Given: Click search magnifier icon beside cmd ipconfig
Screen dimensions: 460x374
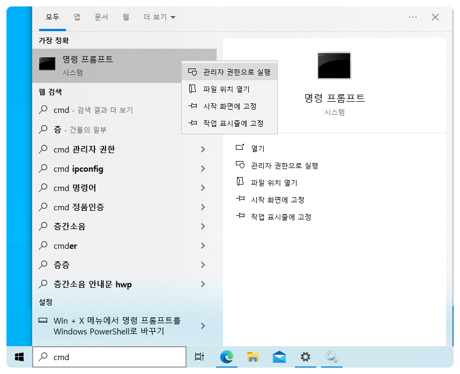Looking at the screenshot, I should tap(43, 169).
